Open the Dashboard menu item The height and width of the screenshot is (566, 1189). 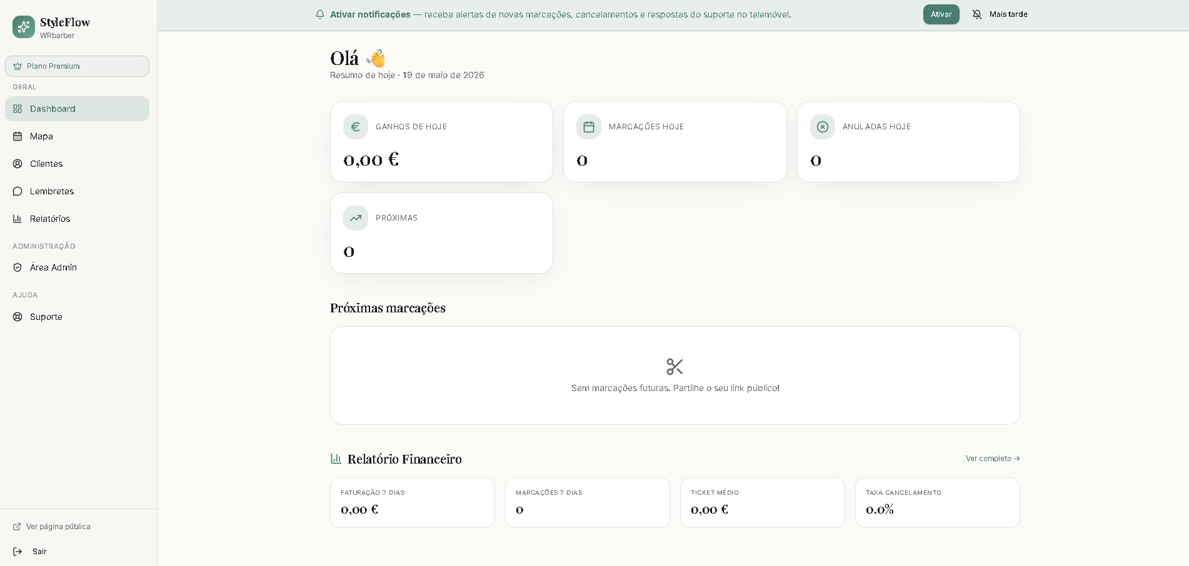pyautogui.click(x=77, y=109)
